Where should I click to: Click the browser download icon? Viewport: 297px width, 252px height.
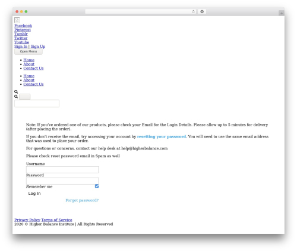pos(202,12)
